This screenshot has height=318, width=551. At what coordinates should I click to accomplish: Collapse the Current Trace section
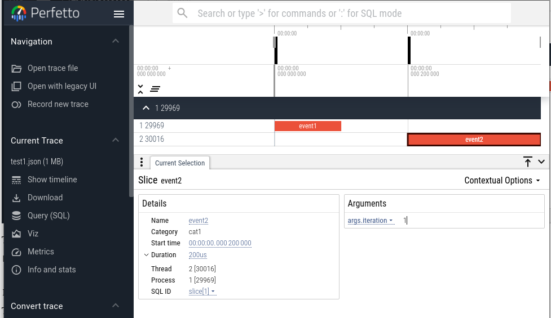point(116,140)
